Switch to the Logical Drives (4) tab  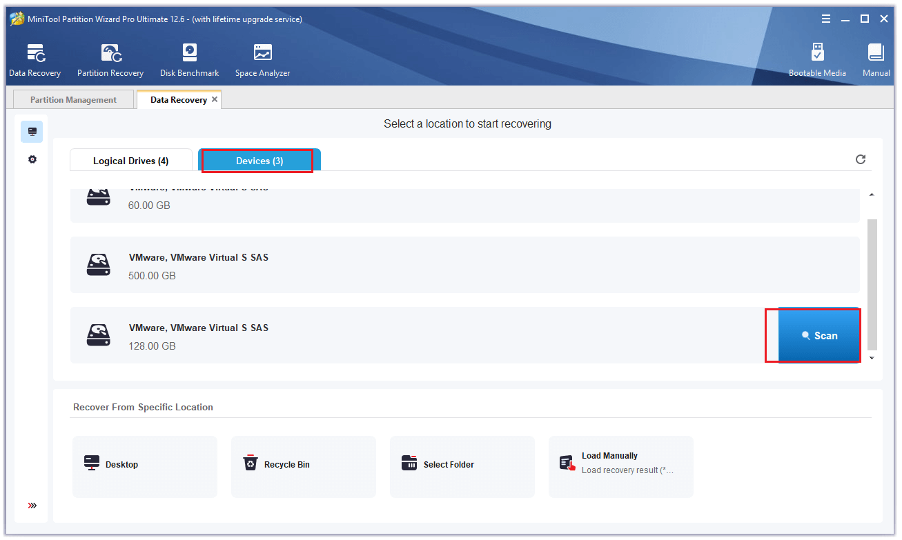tap(131, 161)
